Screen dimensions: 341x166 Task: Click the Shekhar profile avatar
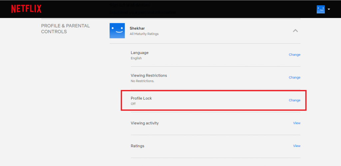[x=117, y=31]
